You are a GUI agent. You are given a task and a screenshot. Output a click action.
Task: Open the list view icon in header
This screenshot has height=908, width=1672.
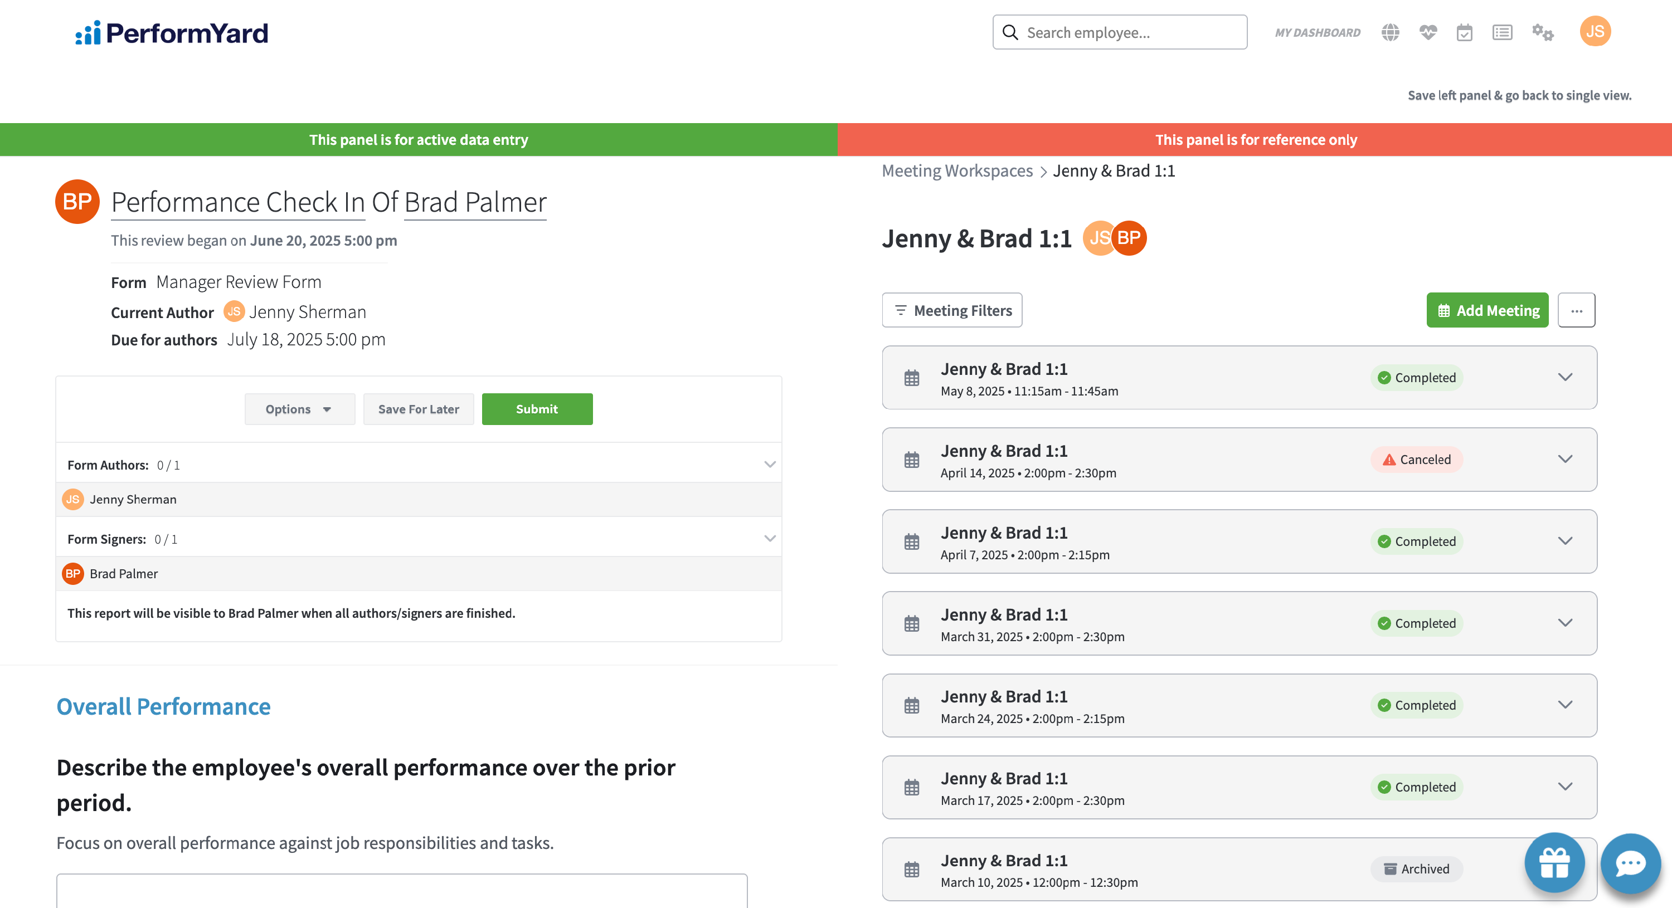pos(1502,32)
